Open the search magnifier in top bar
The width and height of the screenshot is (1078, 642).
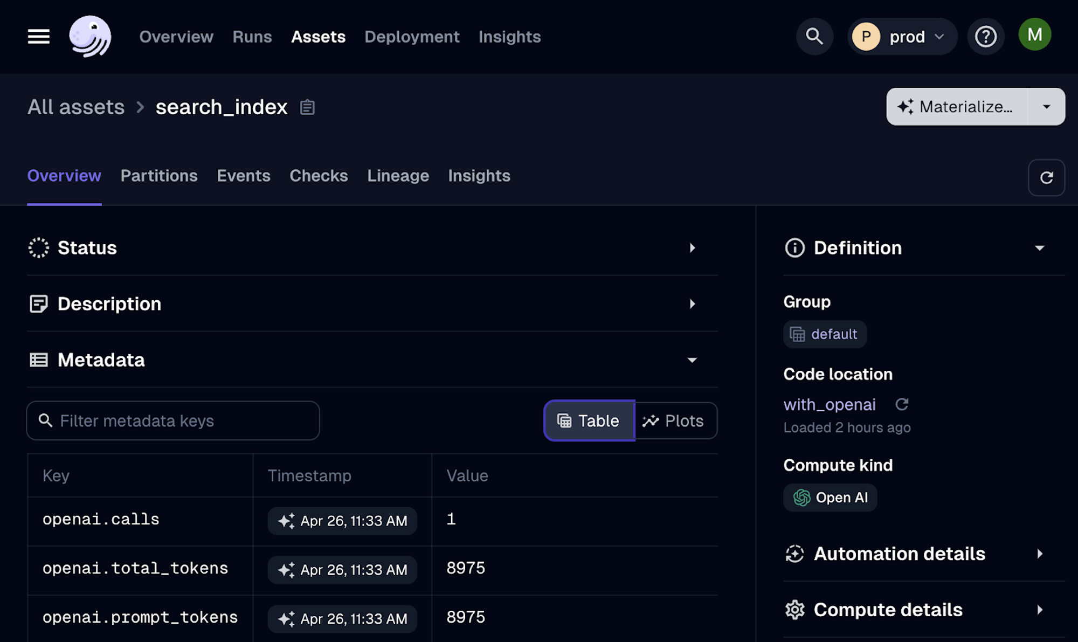(814, 37)
